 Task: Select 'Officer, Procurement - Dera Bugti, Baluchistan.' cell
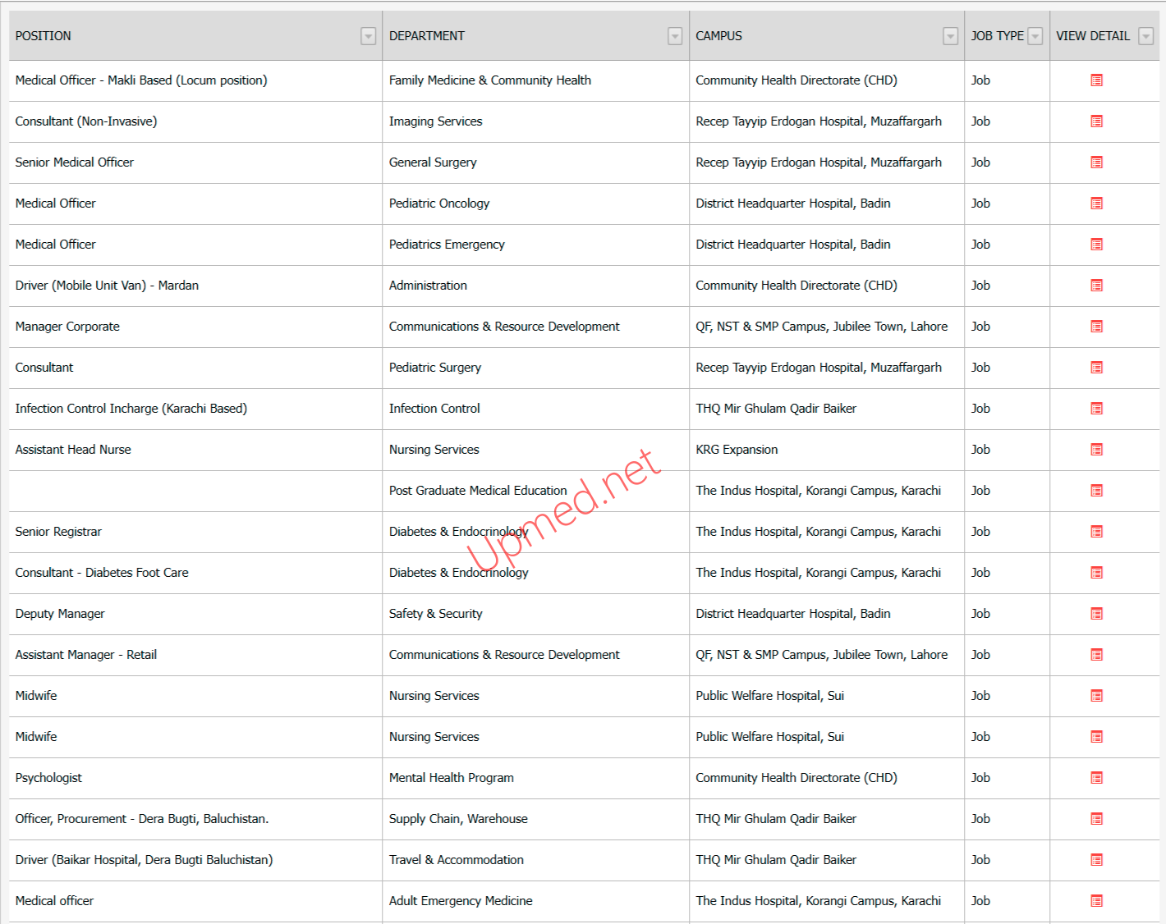pyautogui.click(x=195, y=819)
